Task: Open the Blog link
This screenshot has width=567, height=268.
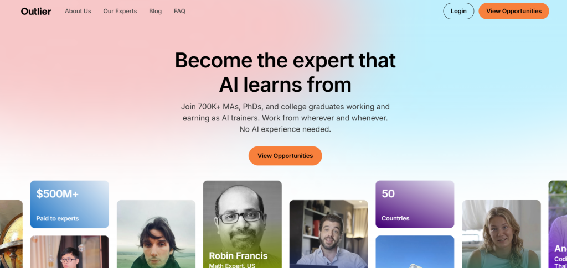Action: point(155,11)
